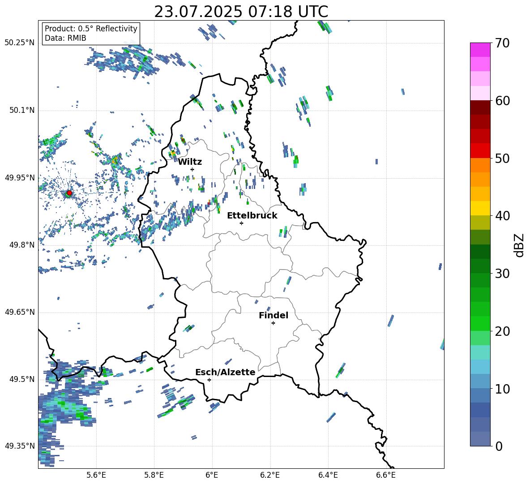The height and width of the screenshot is (484, 530).
Task: Click the 49.35°N latitude label
Action: point(20,446)
